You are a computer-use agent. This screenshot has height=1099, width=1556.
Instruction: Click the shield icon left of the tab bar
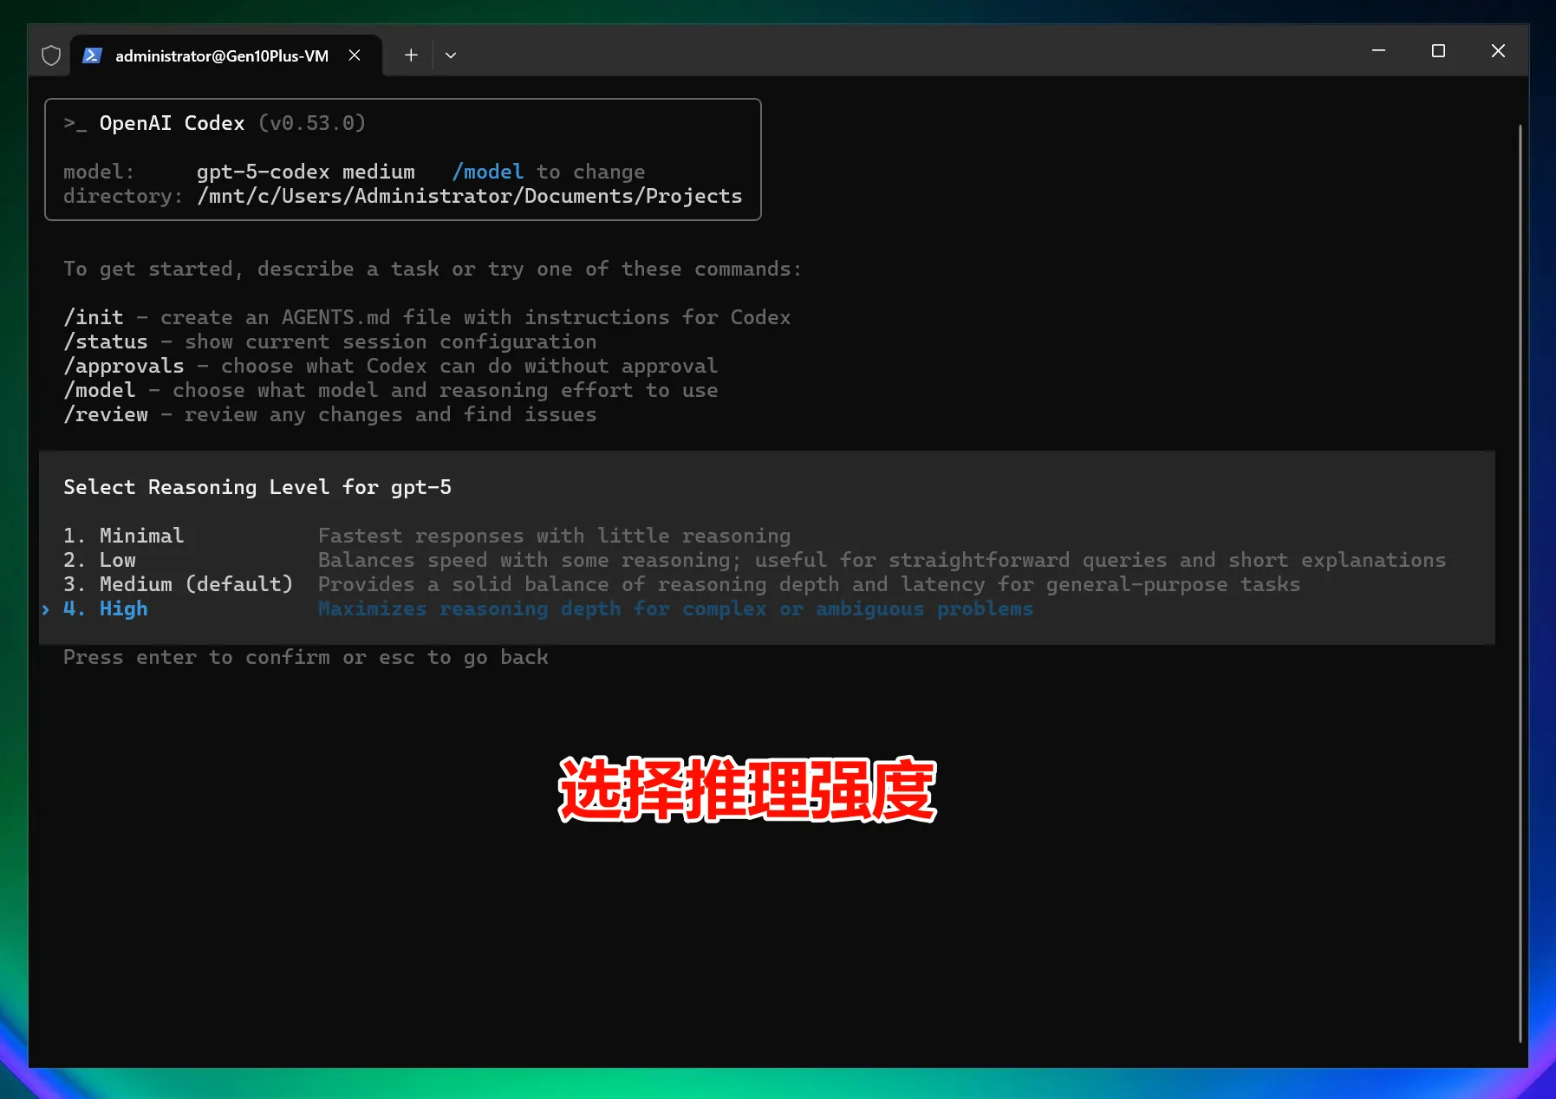coord(50,55)
